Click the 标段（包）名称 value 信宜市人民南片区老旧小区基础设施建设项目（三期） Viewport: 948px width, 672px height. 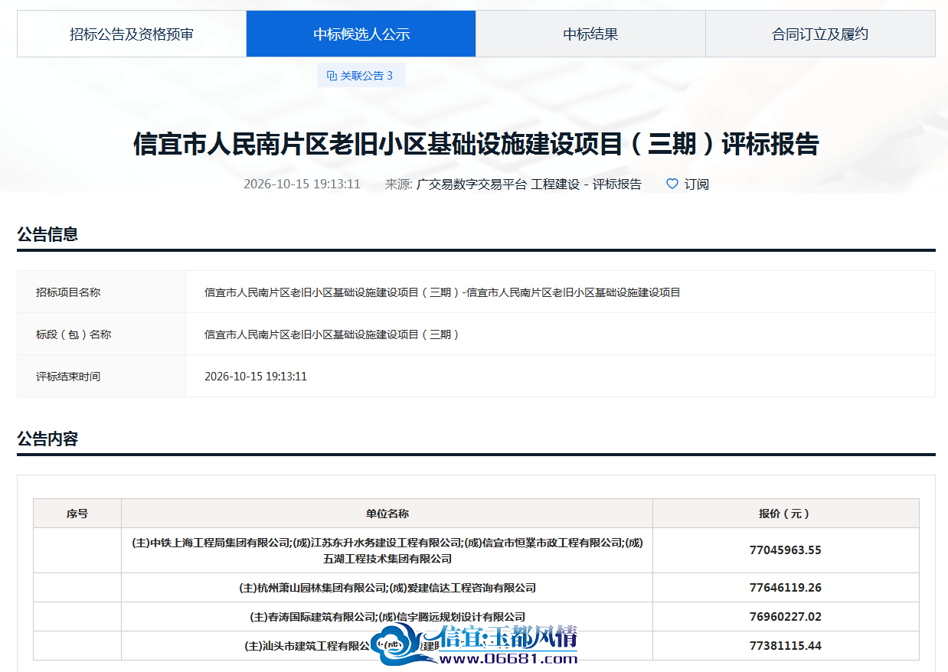click(332, 334)
